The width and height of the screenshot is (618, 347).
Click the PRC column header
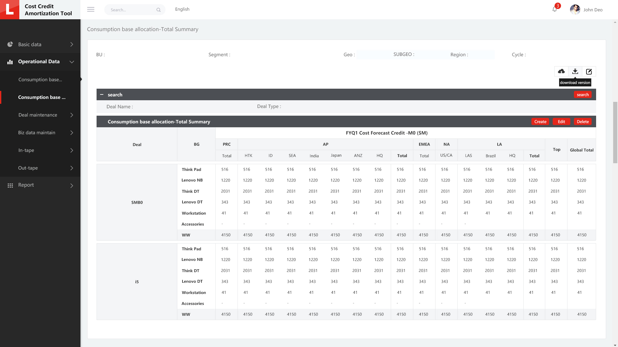(x=227, y=145)
